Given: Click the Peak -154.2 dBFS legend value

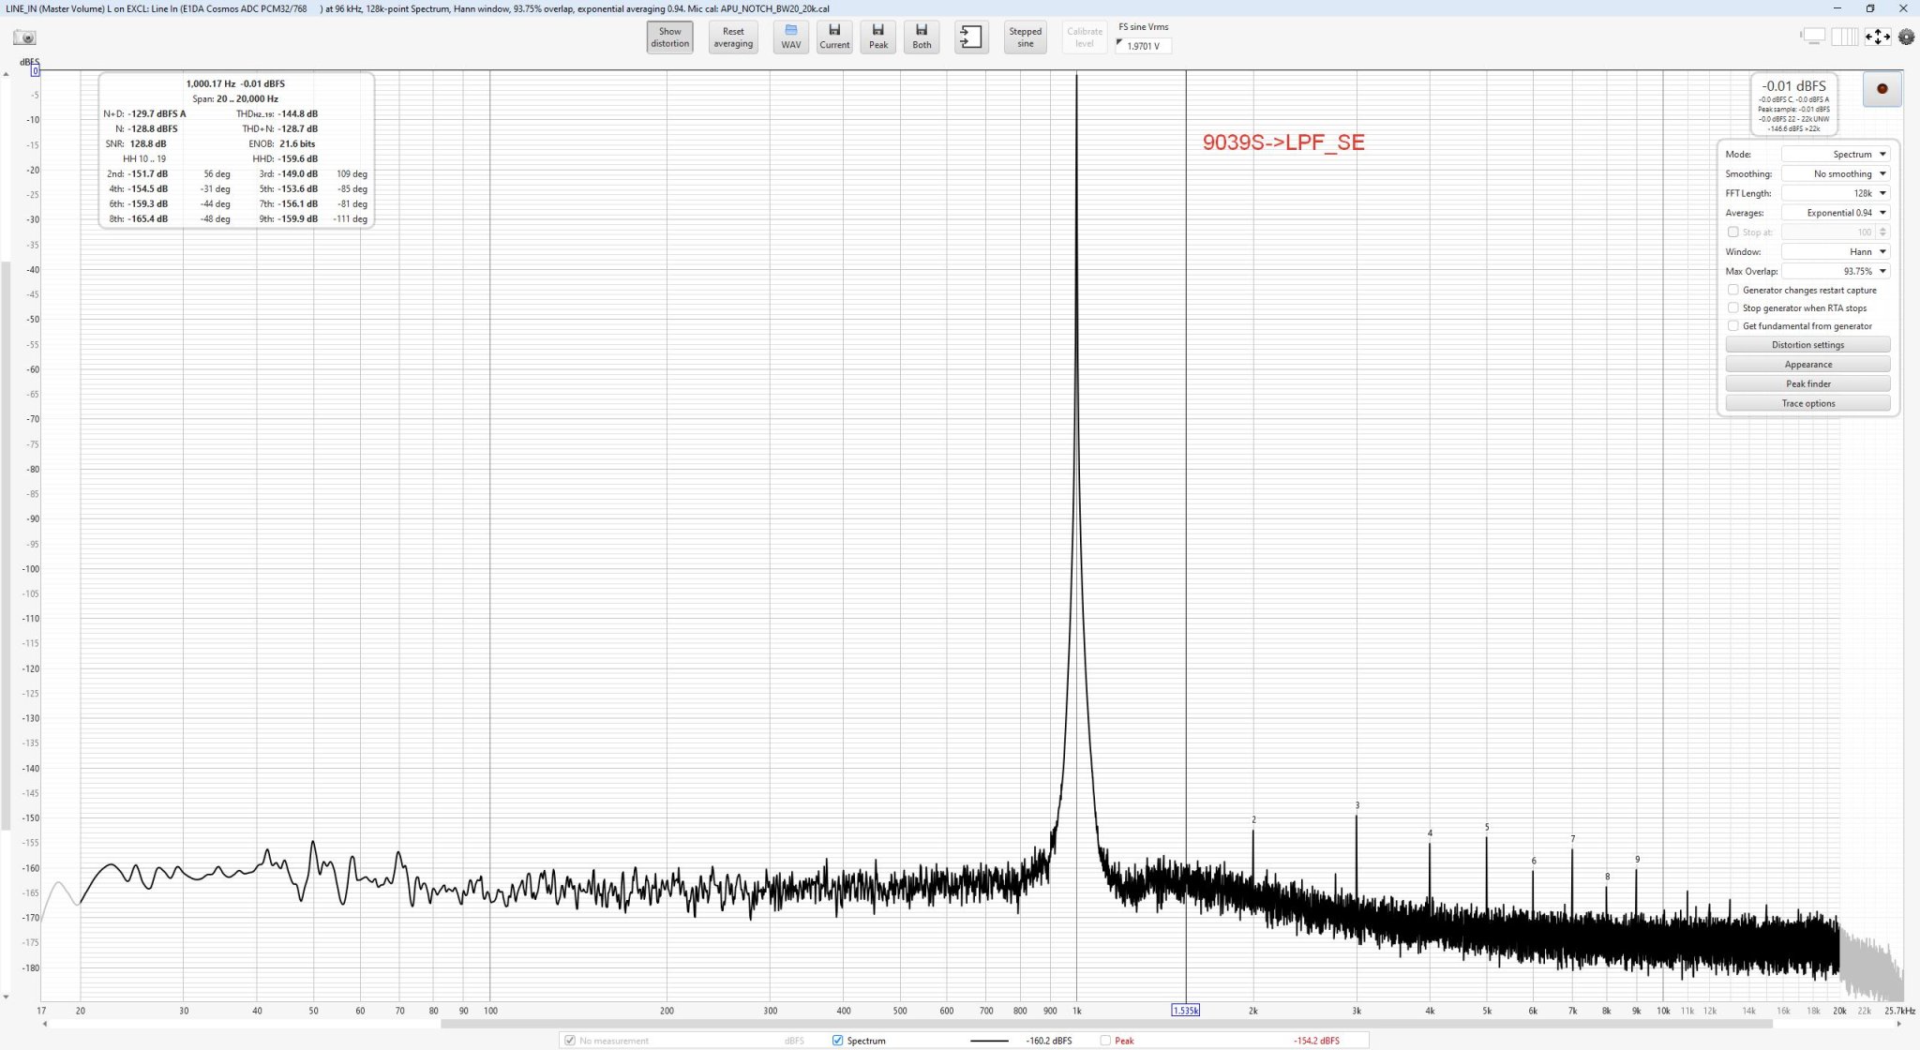Looking at the screenshot, I should (x=1316, y=1041).
